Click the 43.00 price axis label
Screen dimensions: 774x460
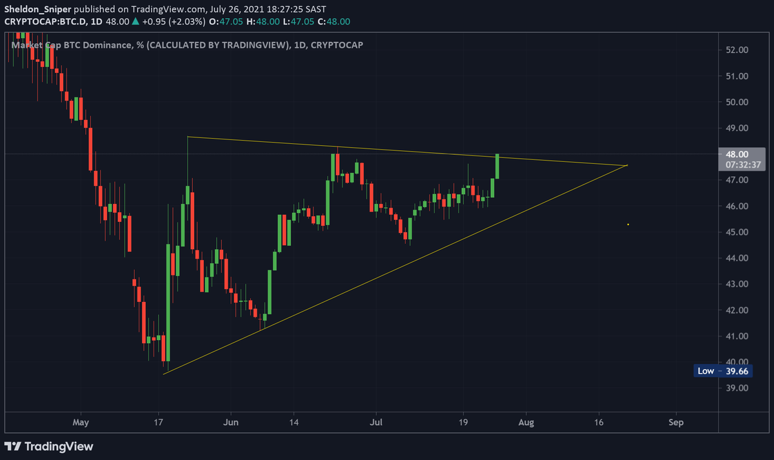tap(737, 284)
